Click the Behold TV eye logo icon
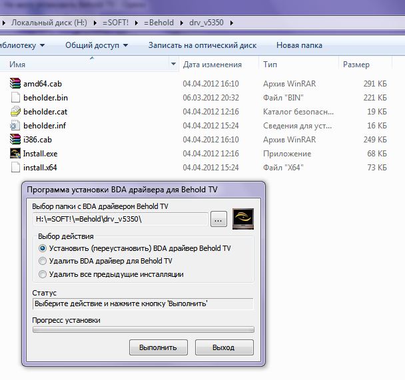405x380 pixels. click(242, 219)
